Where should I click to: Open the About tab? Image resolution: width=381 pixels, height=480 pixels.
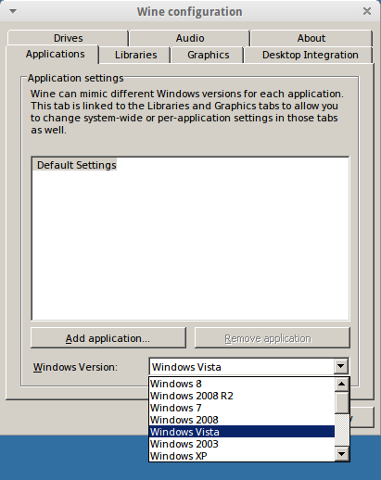coord(311,38)
